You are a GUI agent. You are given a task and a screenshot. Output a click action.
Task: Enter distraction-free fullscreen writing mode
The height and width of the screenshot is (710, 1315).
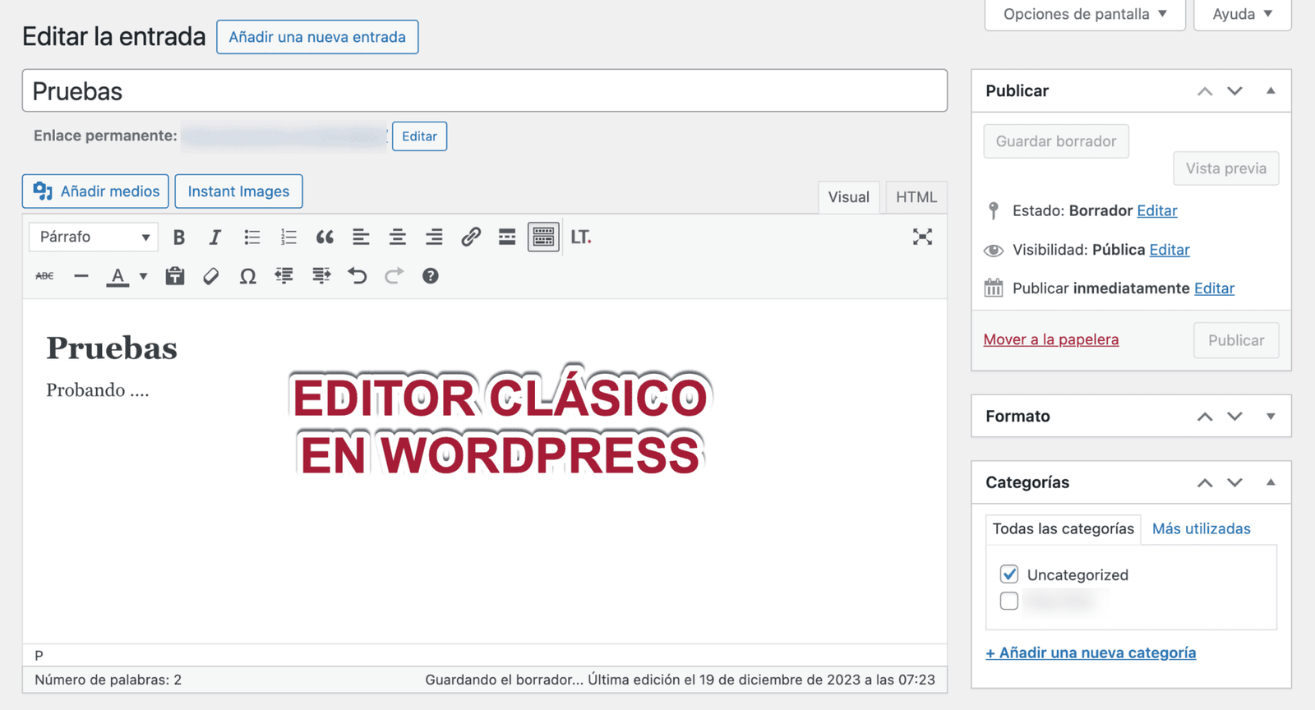point(922,237)
